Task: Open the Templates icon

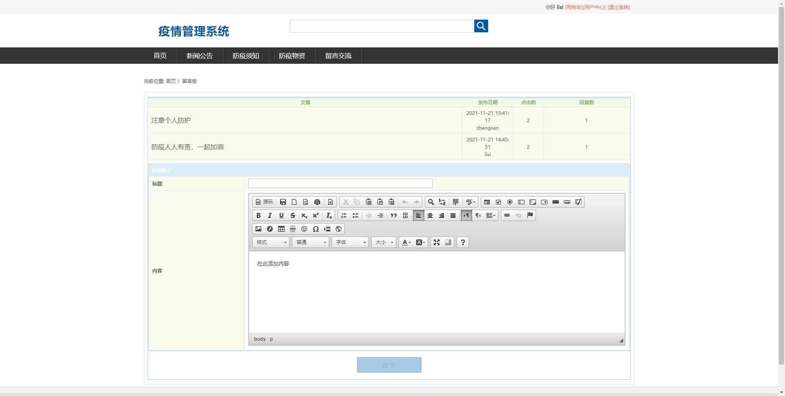Action: [330, 202]
